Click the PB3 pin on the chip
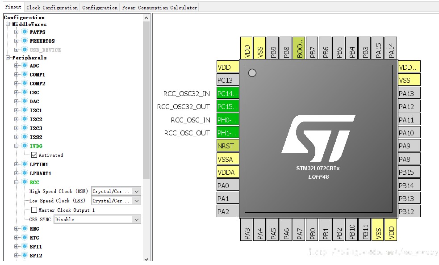The height and width of the screenshot is (265, 439). pos(365,48)
